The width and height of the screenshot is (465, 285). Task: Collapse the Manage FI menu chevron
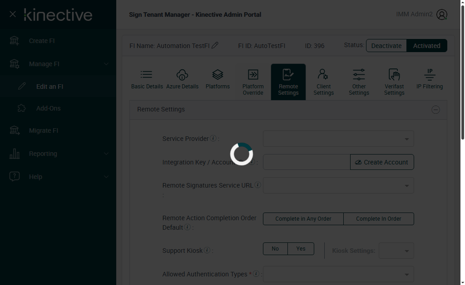pos(106,64)
